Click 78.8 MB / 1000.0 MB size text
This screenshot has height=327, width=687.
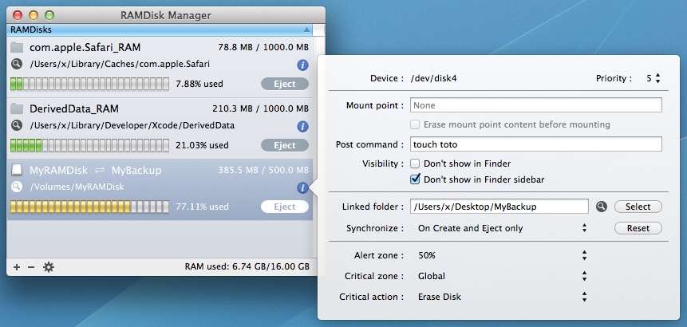[x=263, y=47]
